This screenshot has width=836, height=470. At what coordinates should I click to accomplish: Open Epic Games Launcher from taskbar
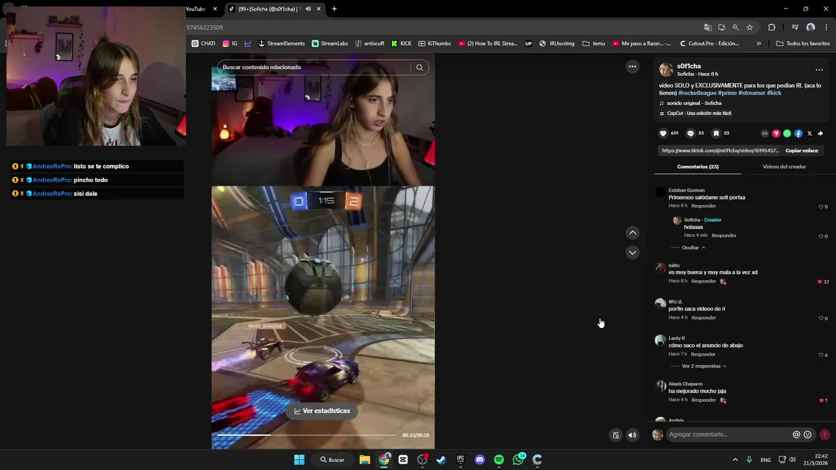coord(460,460)
